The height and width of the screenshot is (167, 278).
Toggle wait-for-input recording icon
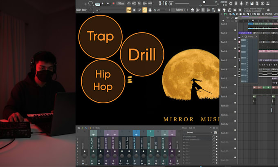click(x=134, y=3)
